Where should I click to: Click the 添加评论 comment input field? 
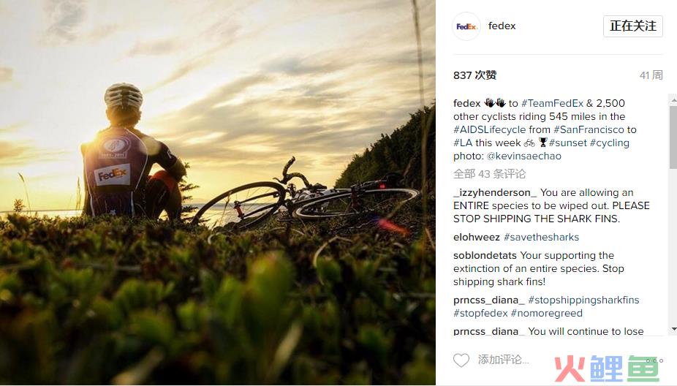pyautogui.click(x=504, y=360)
